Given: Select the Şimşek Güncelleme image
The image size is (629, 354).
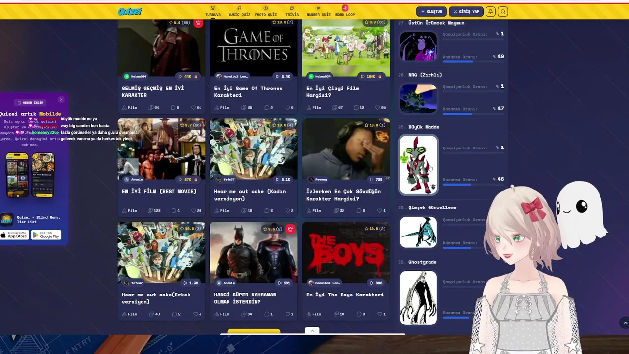Looking at the screenshot, I should (418, 233).
